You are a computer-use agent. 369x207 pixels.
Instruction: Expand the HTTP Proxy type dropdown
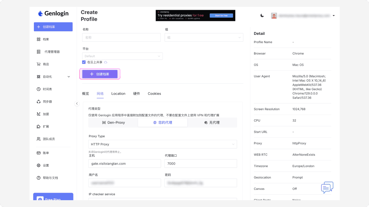click(163, 144)
